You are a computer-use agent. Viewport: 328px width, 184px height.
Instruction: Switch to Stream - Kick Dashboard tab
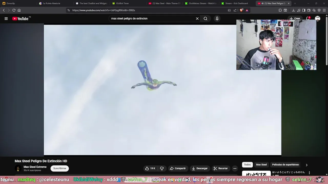[x=238, y=3]
